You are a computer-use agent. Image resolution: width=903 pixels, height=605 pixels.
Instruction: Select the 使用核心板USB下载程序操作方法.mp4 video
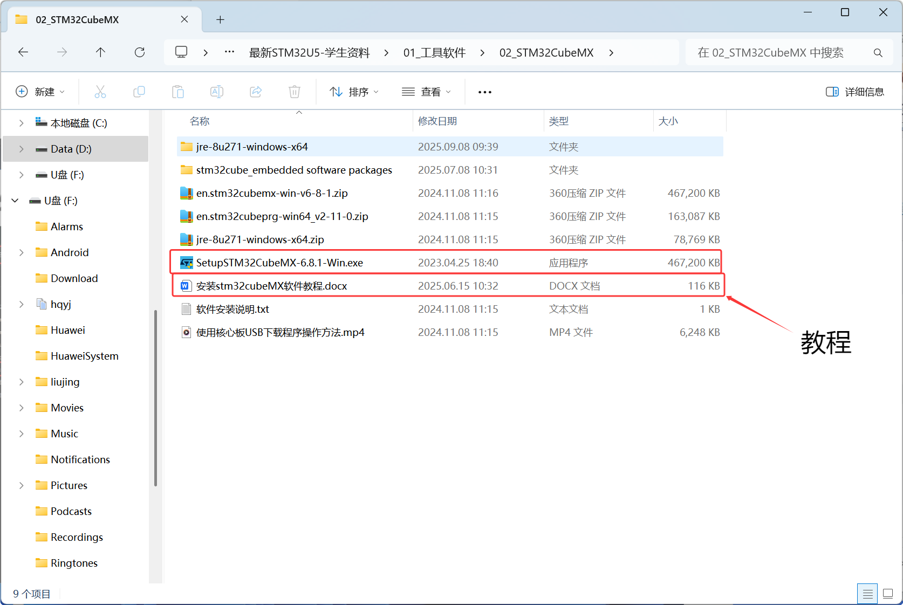[450, 332]
